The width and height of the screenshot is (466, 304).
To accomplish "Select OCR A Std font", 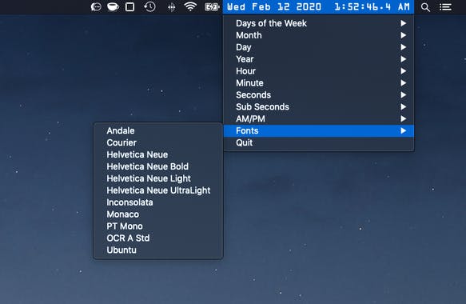I will click(x=158, y=238).
